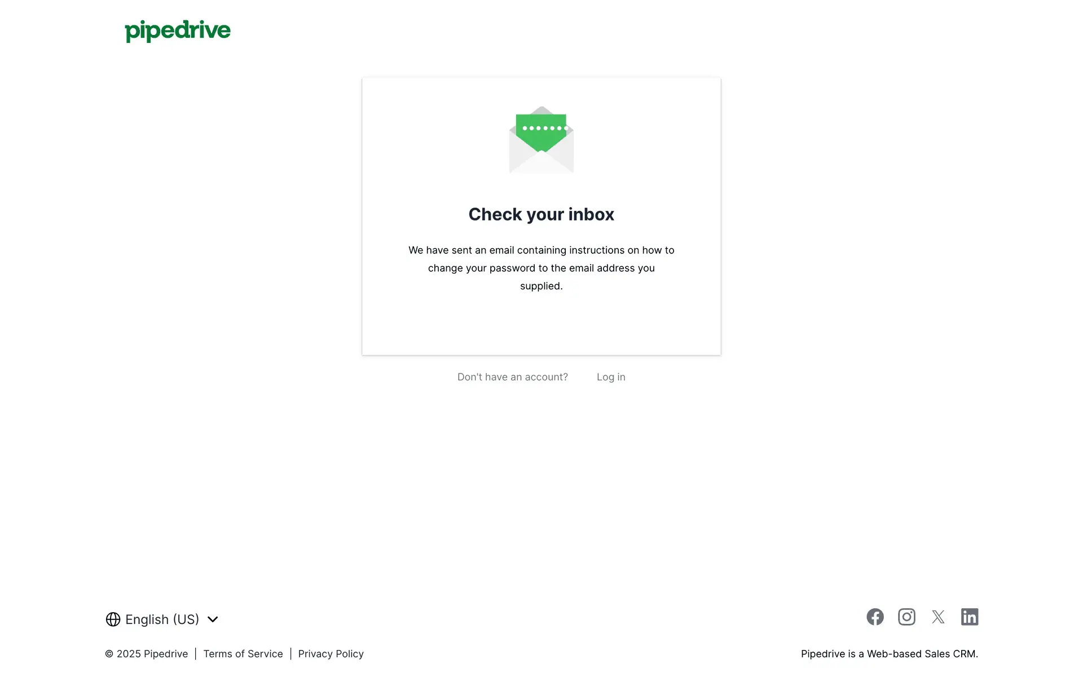Image resolution: width=1083 pixels, height=677 pixels.
Task: Open the English (US) language selector
Action: tap(162, 619)
